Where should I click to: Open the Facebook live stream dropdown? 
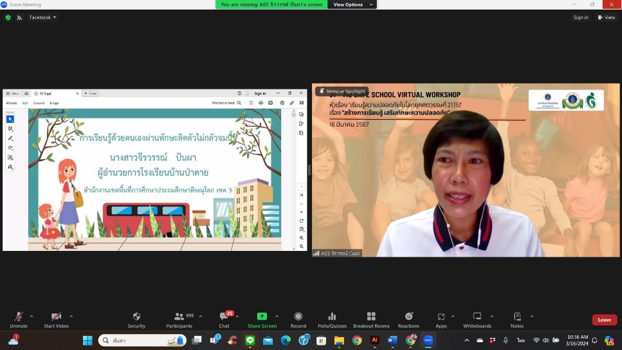click(42, 17)
